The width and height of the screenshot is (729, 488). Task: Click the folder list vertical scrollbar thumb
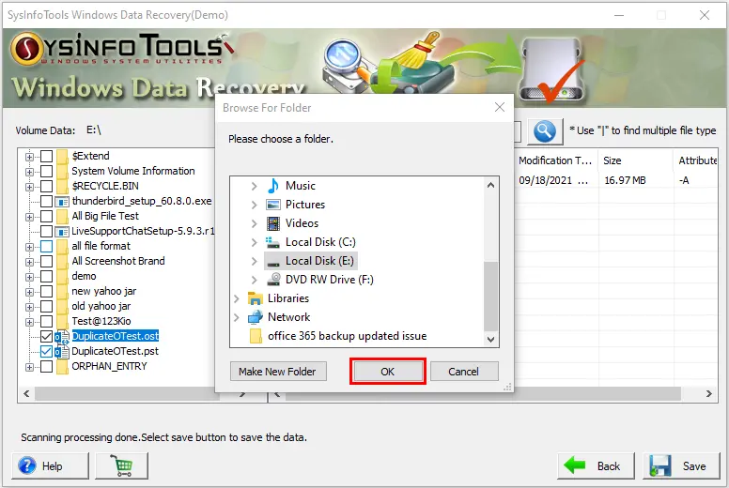(490, 297)
